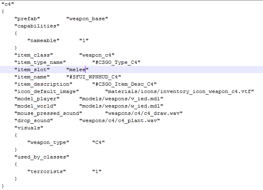Click the "#CSGO_Type_C4" value
The height and width of the screenshot is (190, 263).
pyautogui.click(x=116, y=63)
